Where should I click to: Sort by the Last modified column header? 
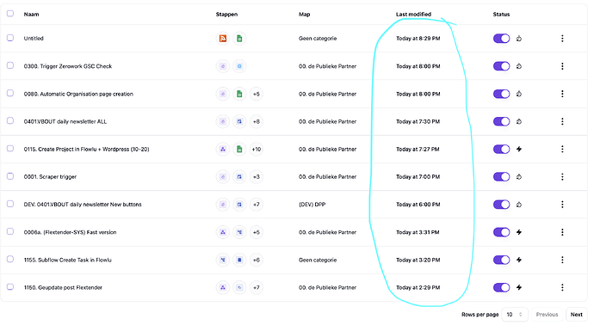[x=413, y=15]
